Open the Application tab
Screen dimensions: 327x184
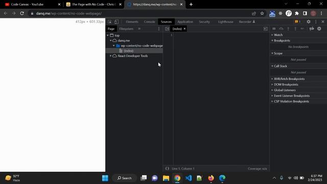click(x=185, y=21)
